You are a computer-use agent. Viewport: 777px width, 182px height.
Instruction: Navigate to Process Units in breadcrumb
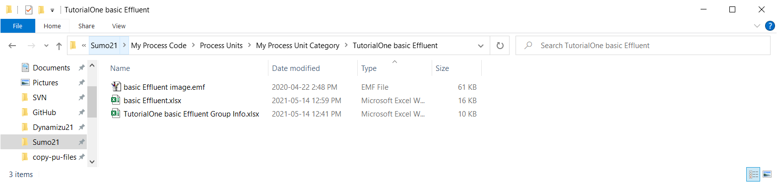click(221, 46)
